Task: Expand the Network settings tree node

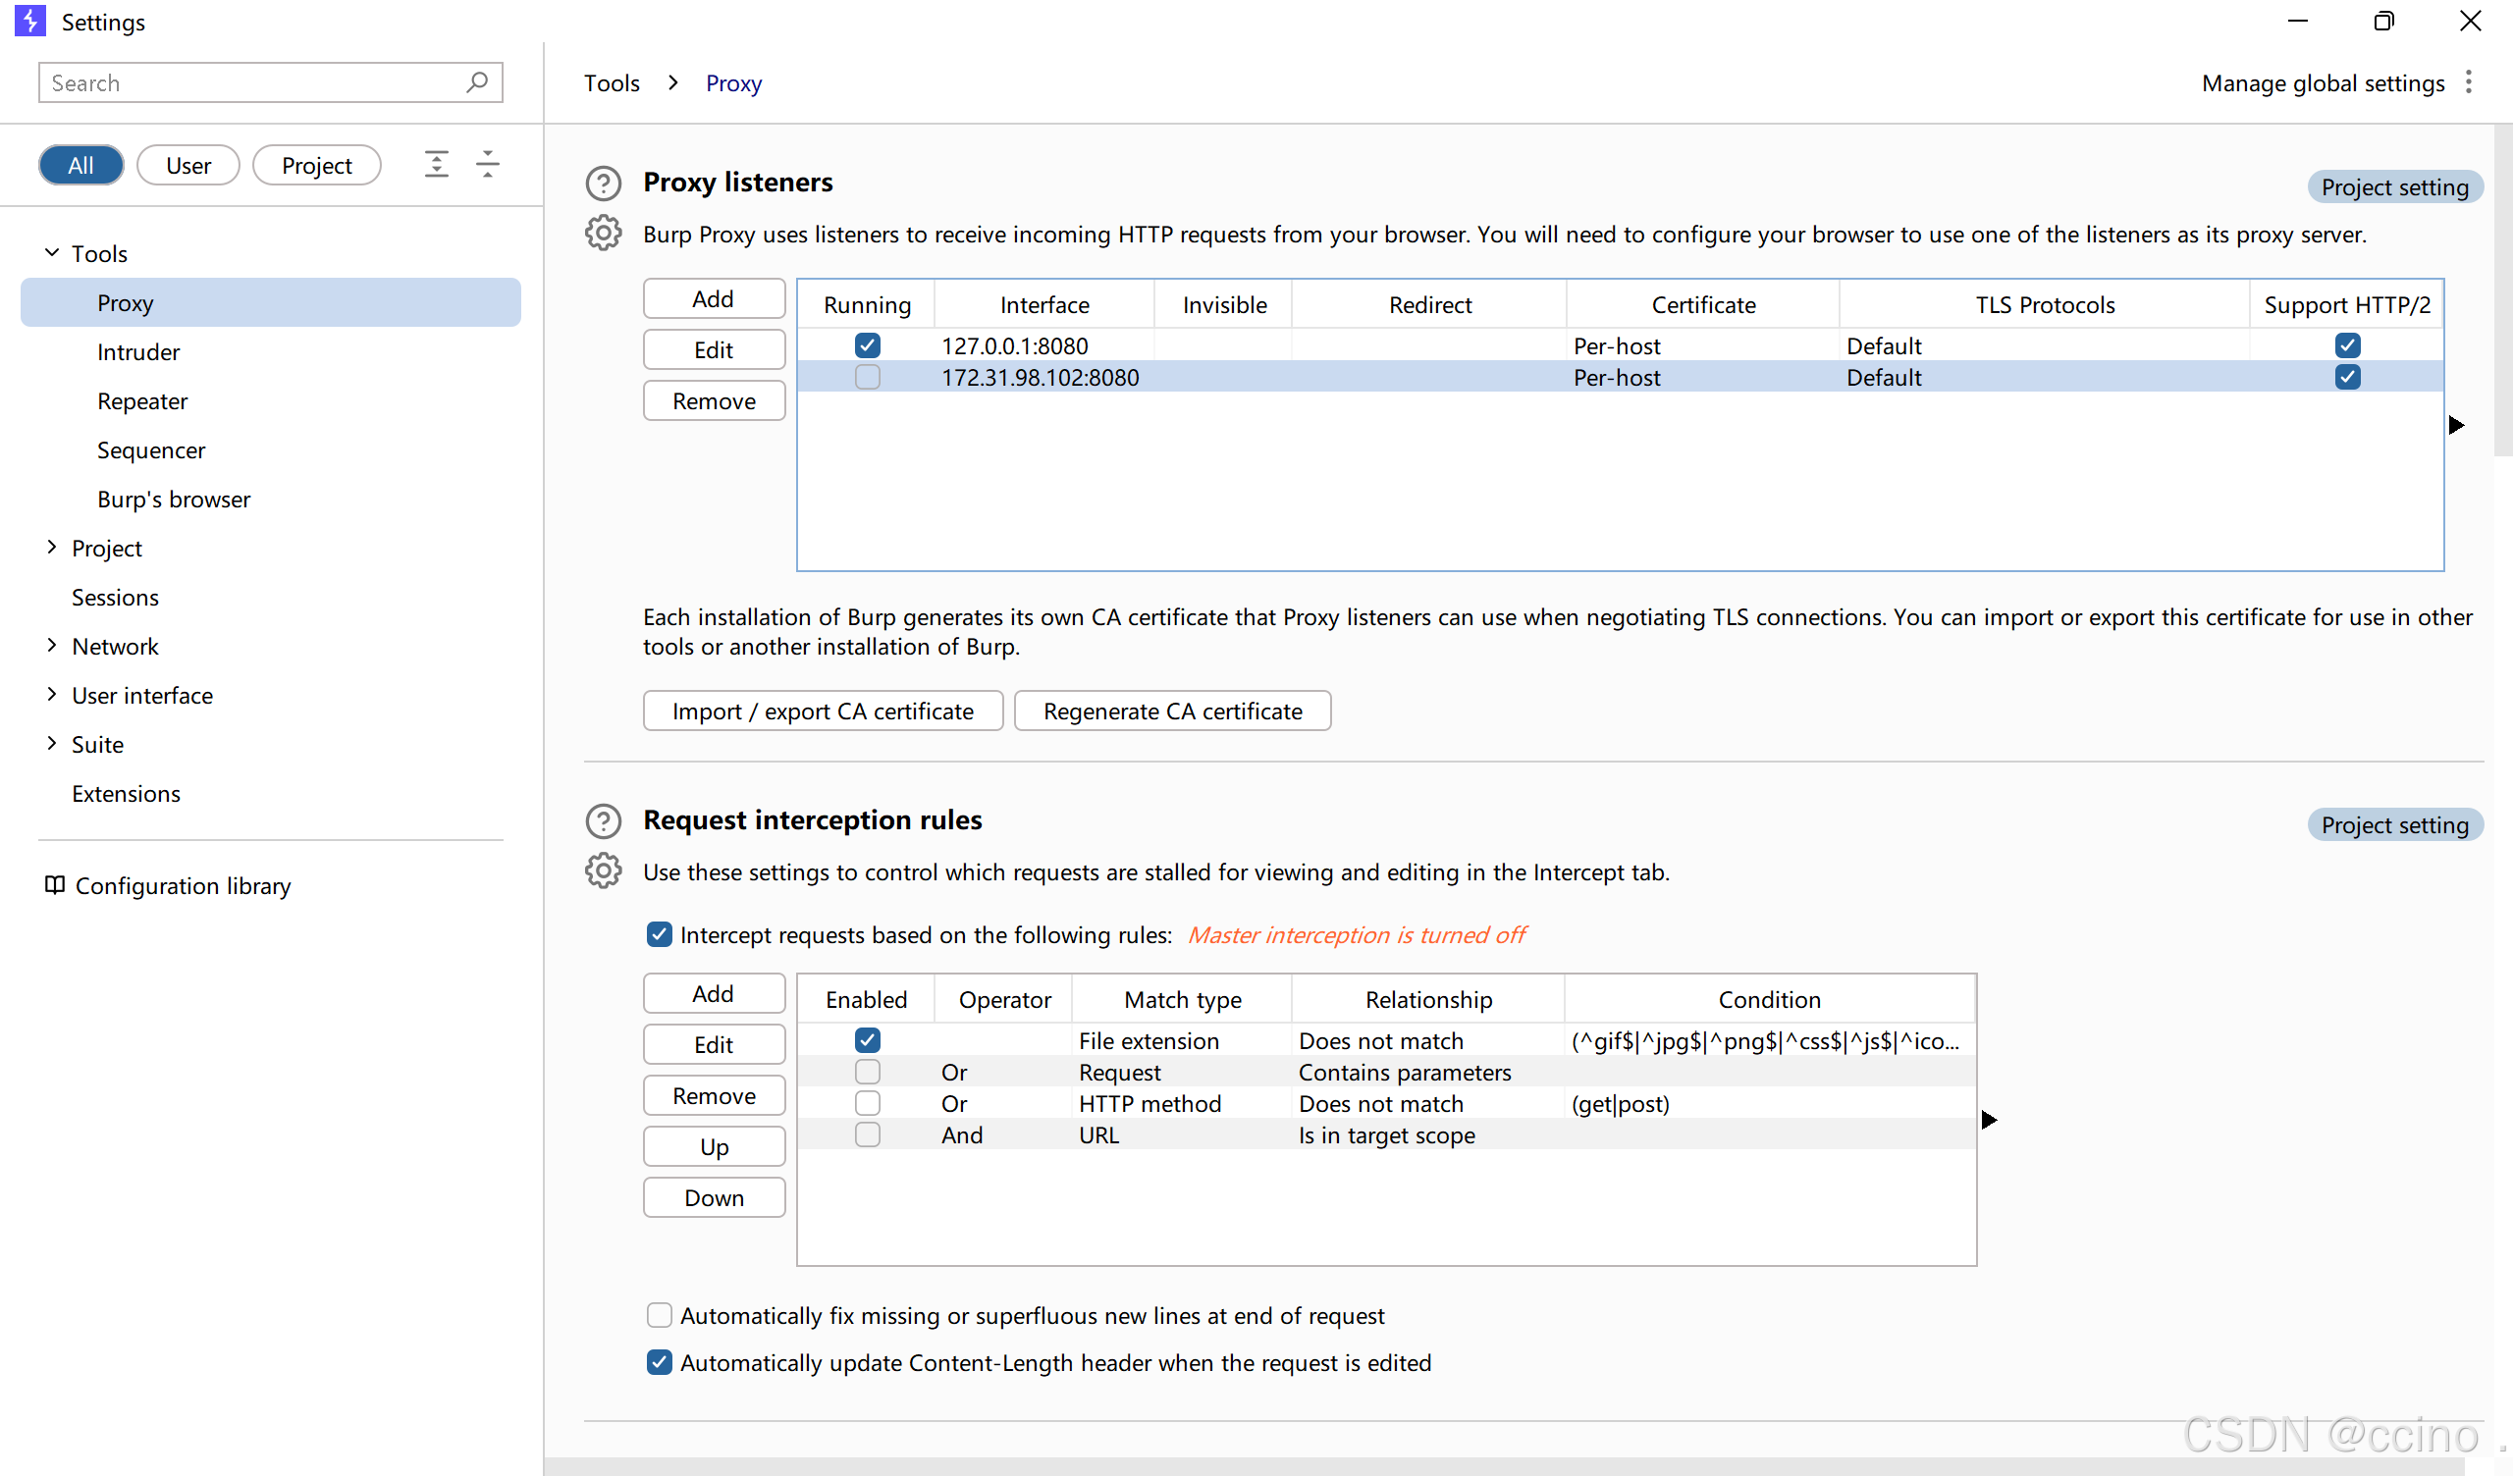Action: pos(52,647)
